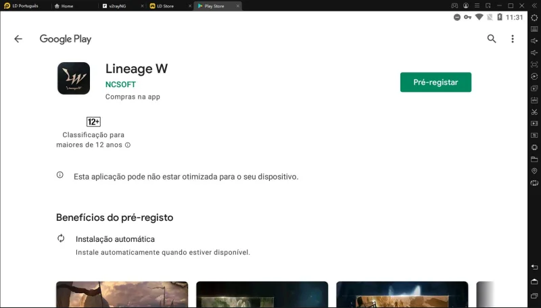Rotate screen using sidebar icon

click(534, 183)
